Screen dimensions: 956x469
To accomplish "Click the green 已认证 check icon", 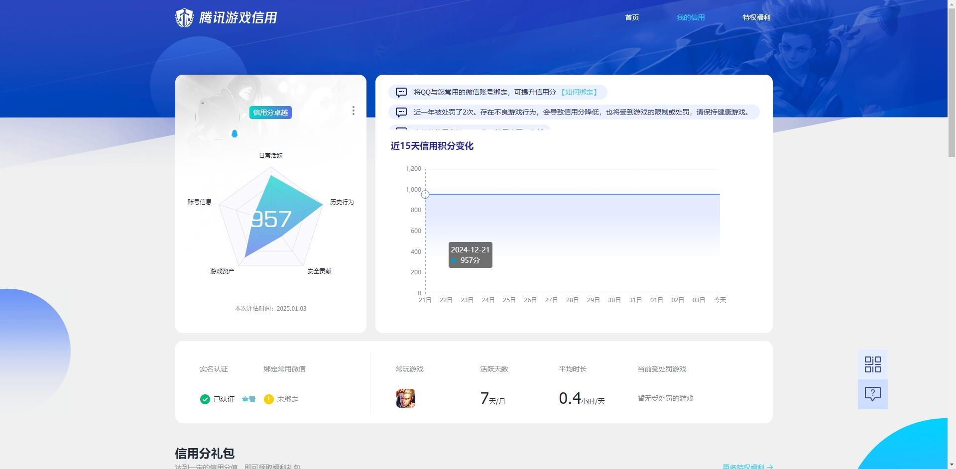I will (205, 399).
